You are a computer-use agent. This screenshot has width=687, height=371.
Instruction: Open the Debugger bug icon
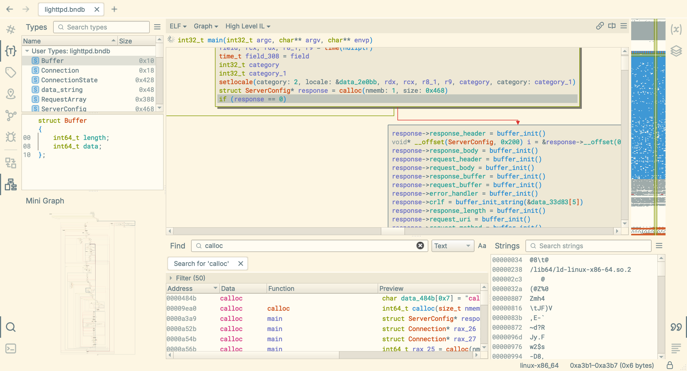point(11,137)
